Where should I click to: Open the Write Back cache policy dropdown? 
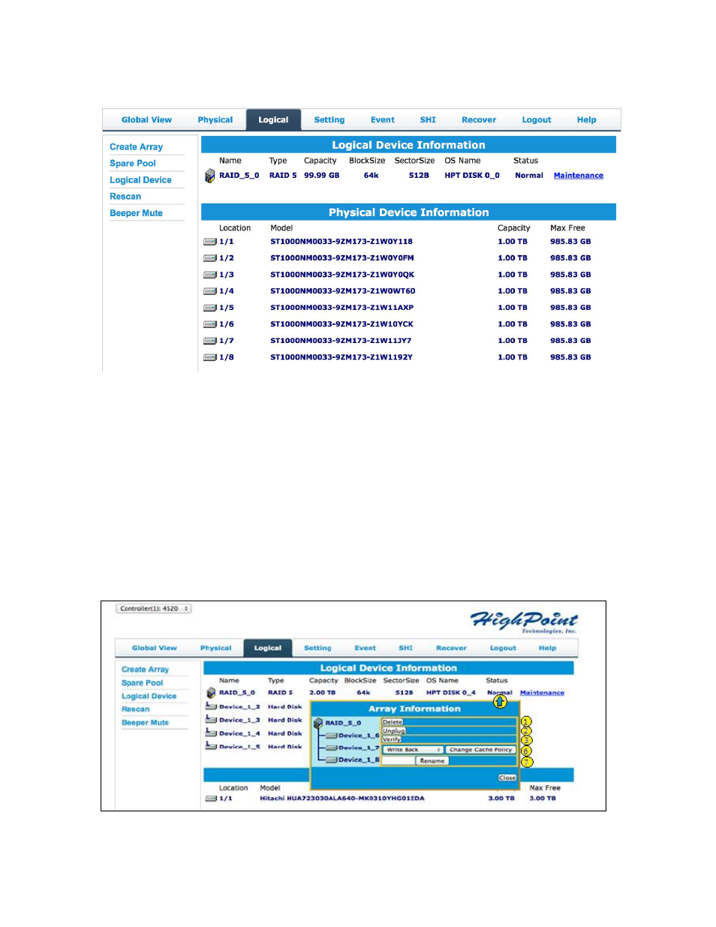[x=413, y=750]
